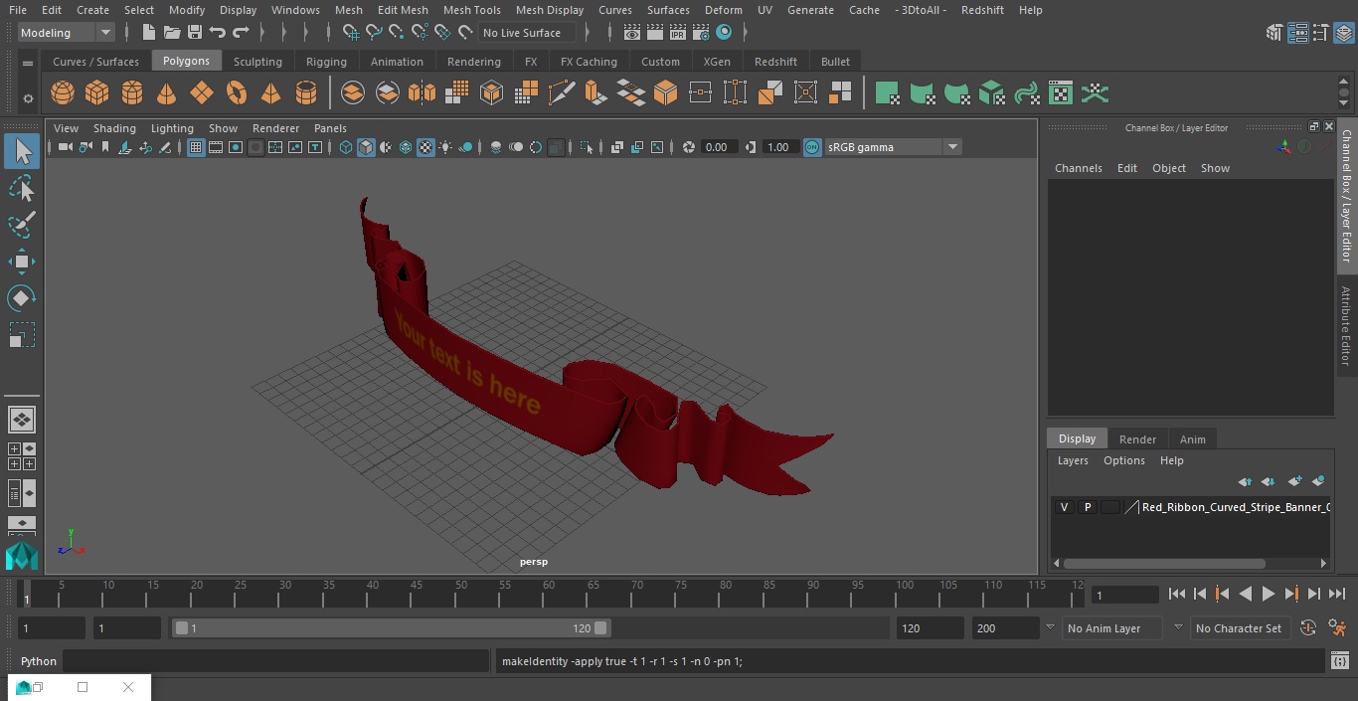Create a polygon torus from the shelf
1358x701 pixels.
pyautogui.click(x=236, y=93)
